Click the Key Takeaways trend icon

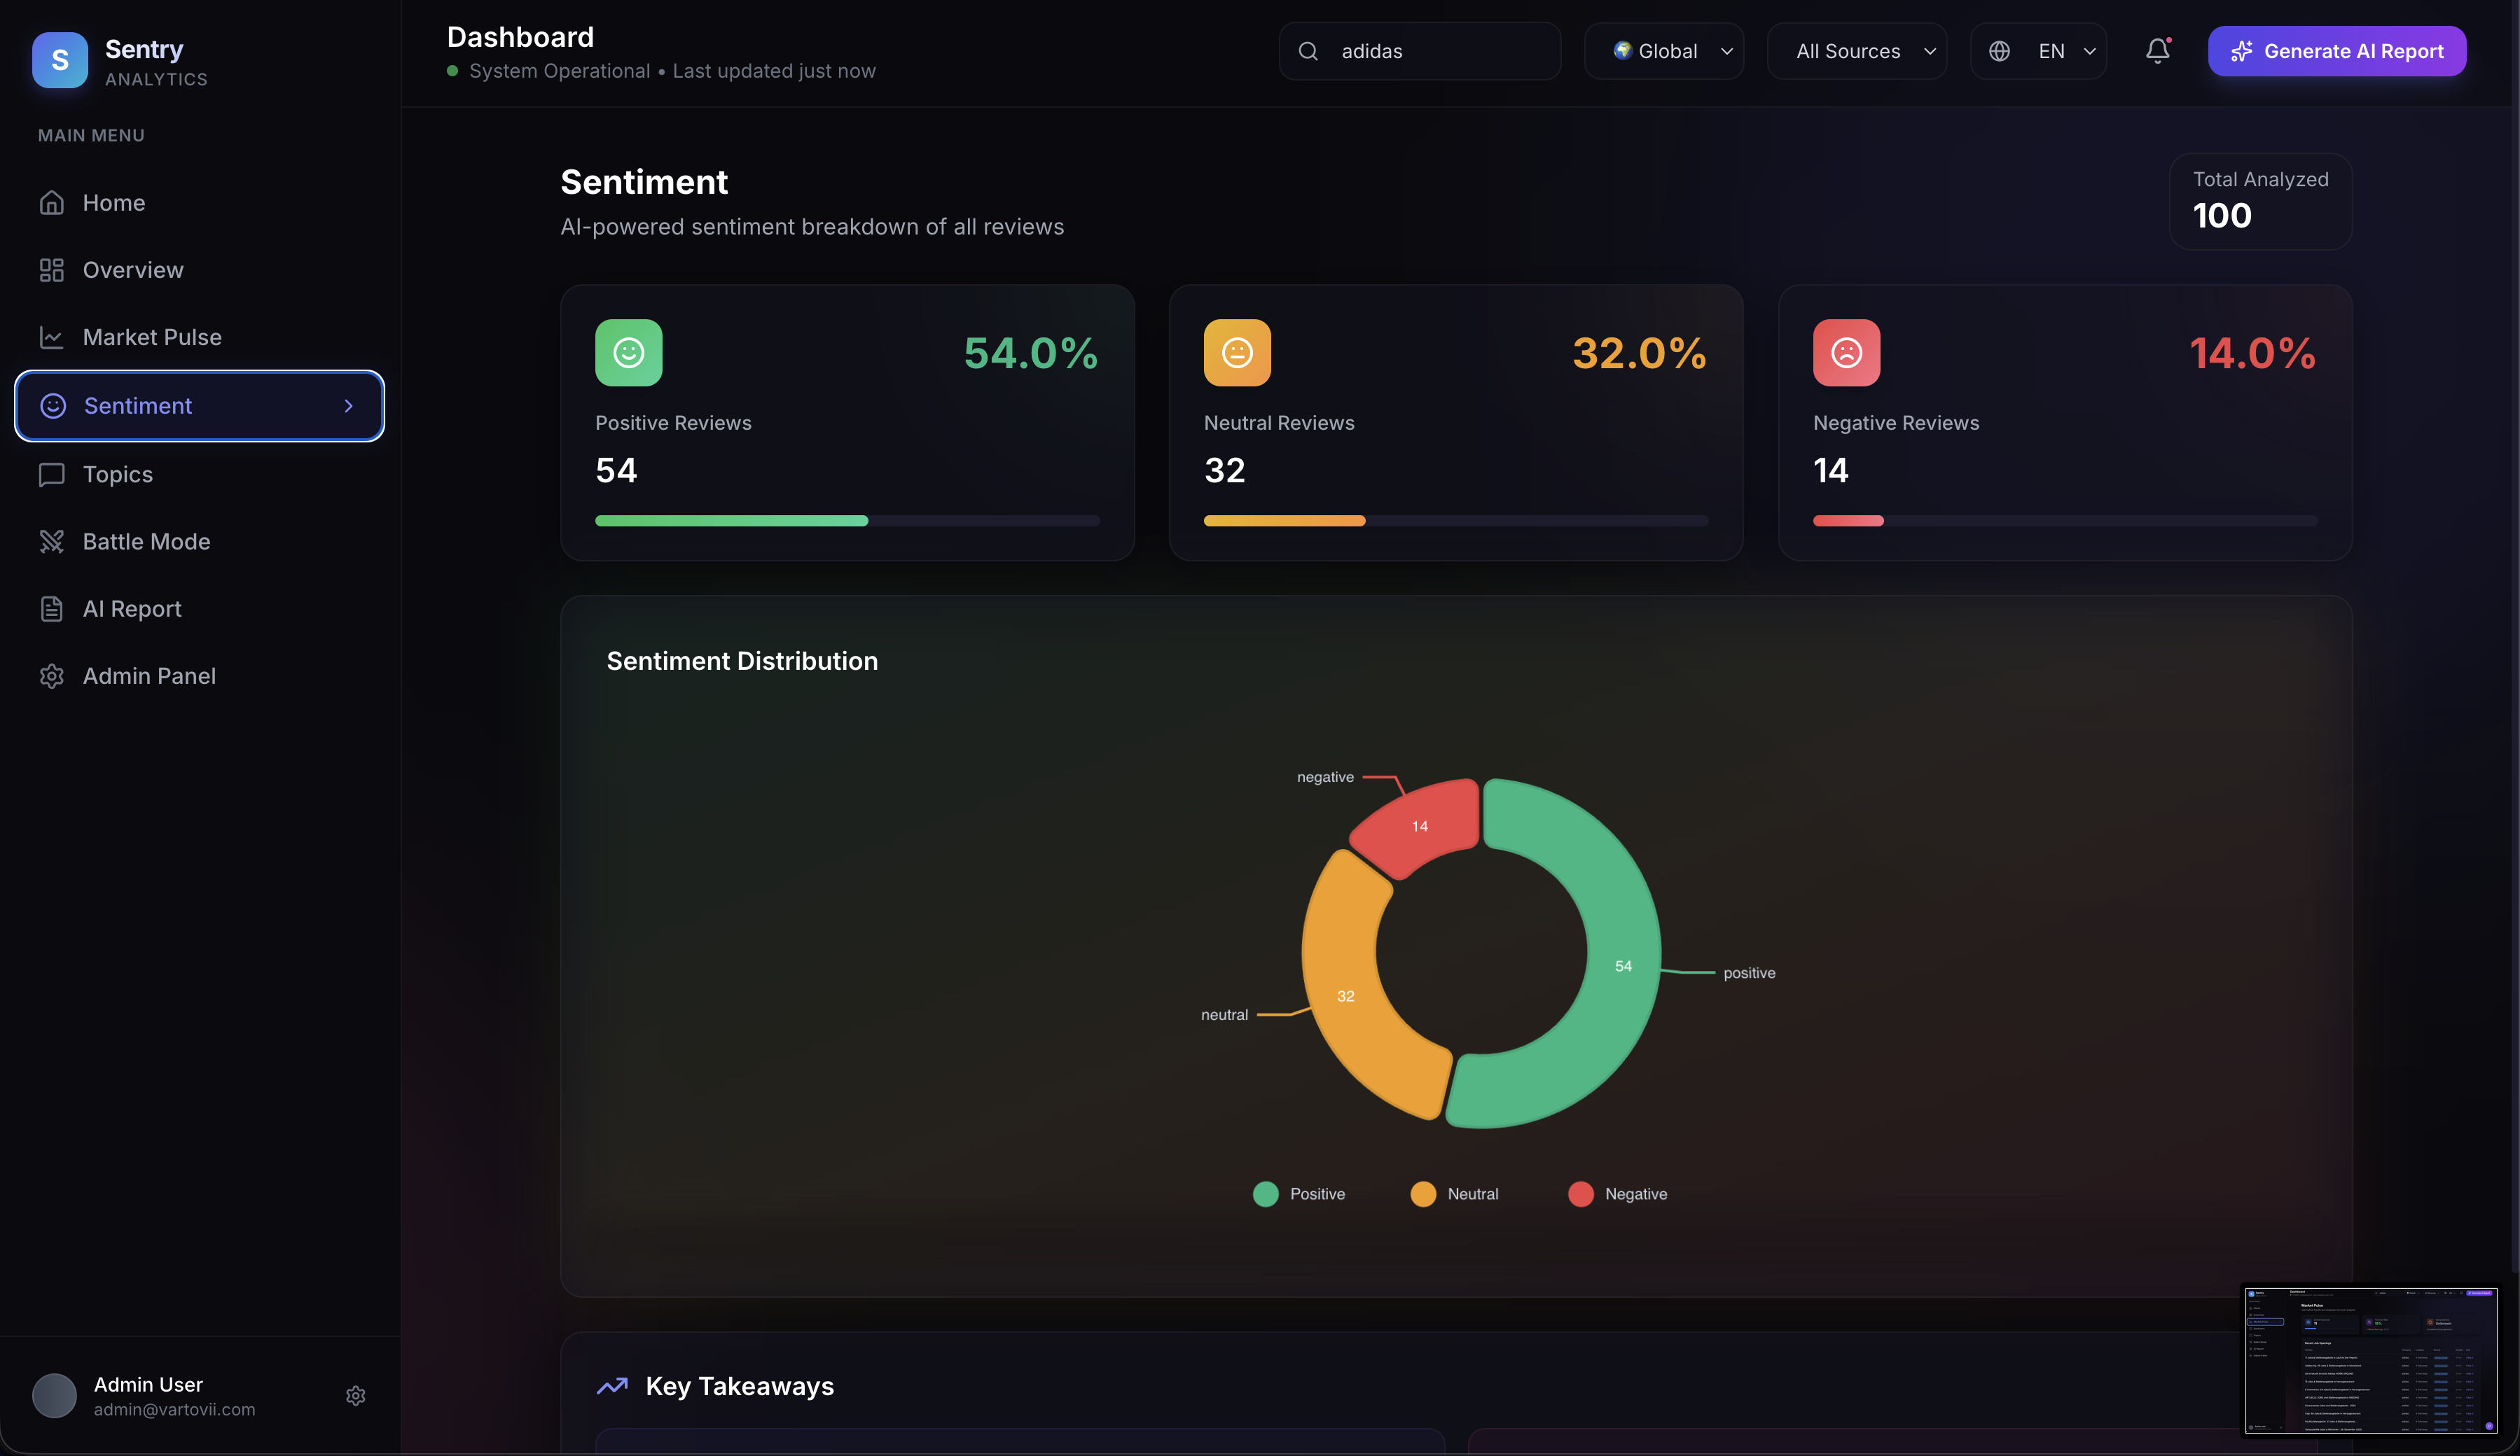pos(612,1386)
